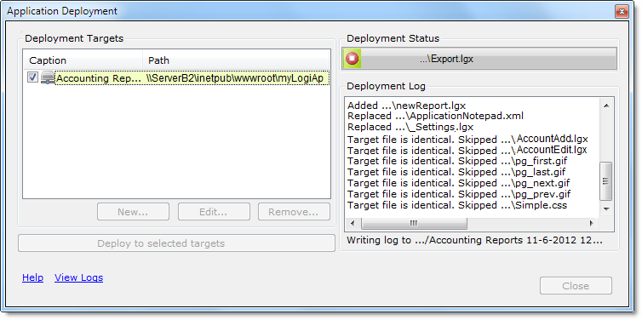Viewport: 642px width, 320px height.
Task: Click the log horizontal scrollbar thumb
Action: 414,224
